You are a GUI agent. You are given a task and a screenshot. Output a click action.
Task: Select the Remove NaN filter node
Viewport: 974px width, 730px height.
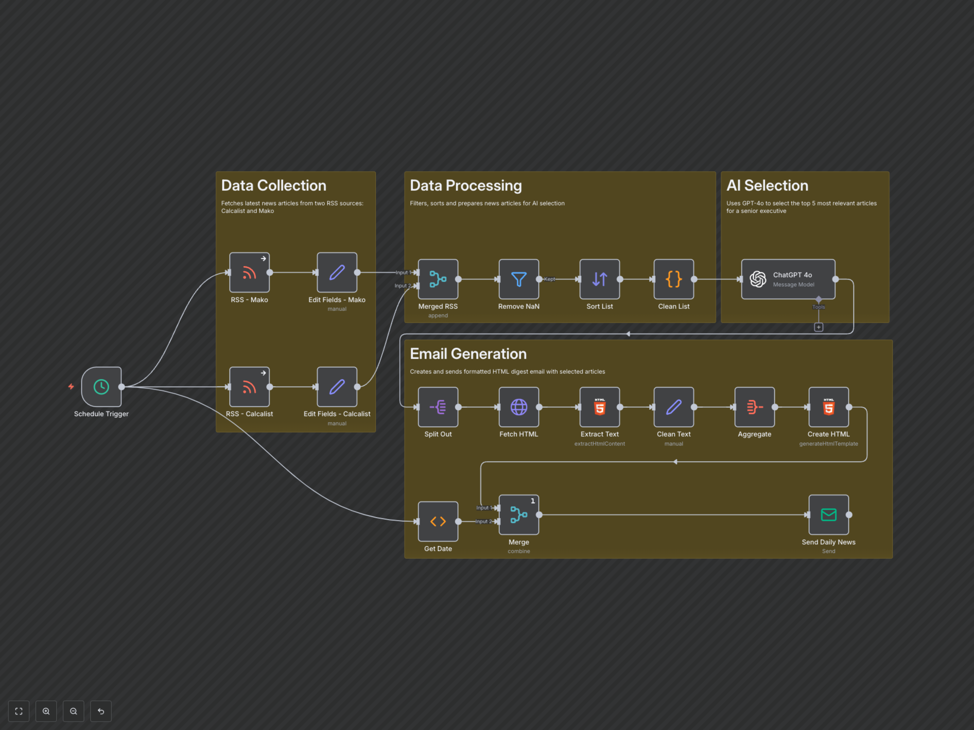519,279
